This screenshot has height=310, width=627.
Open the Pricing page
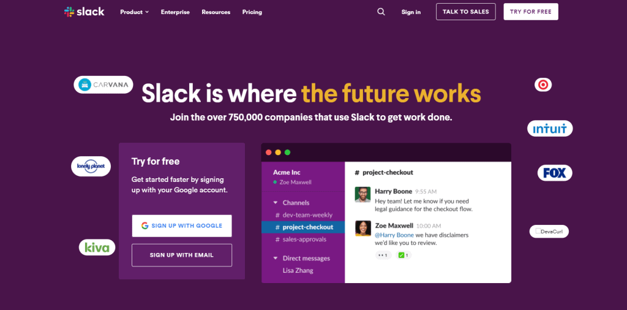pos(252,12)
